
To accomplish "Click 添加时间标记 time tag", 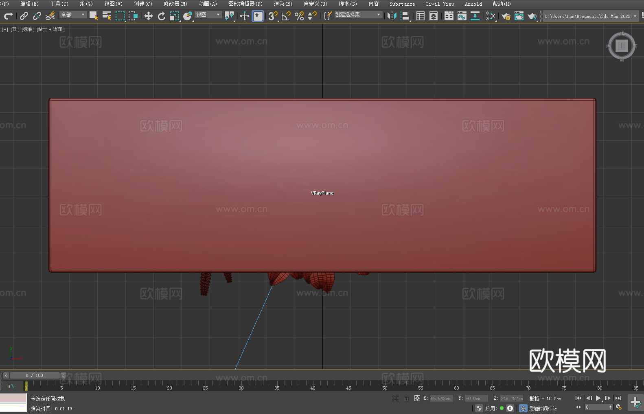I will [543, 408].
